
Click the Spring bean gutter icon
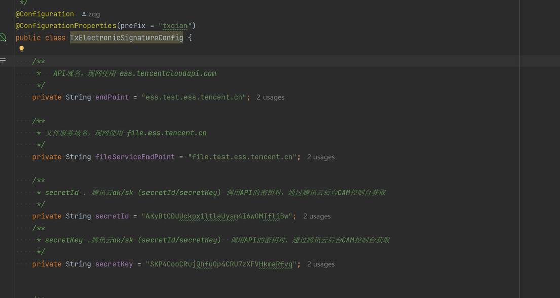(x=3, y=38)
